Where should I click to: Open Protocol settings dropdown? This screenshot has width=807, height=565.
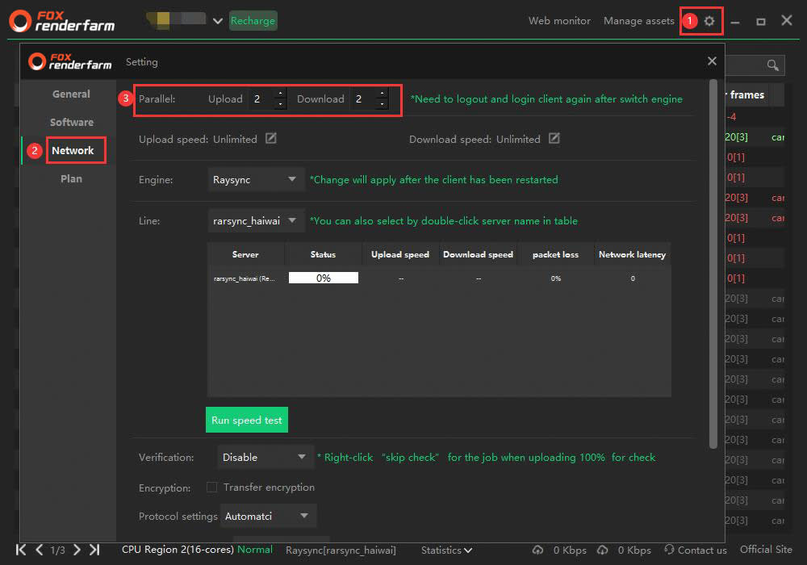pos(268,516)
